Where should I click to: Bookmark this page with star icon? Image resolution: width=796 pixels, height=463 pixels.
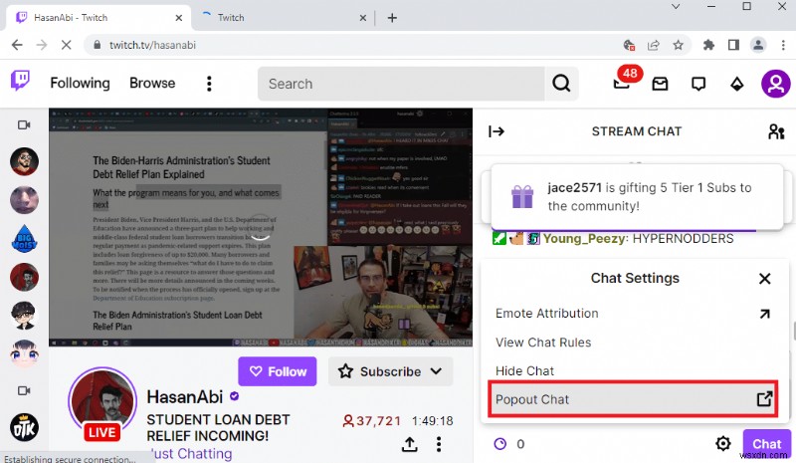(679, 45)
